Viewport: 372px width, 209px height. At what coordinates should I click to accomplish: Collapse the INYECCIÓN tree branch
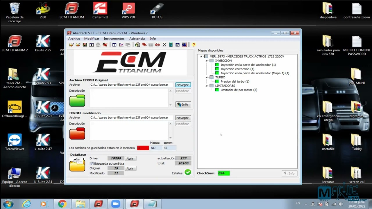pos(207,61)
